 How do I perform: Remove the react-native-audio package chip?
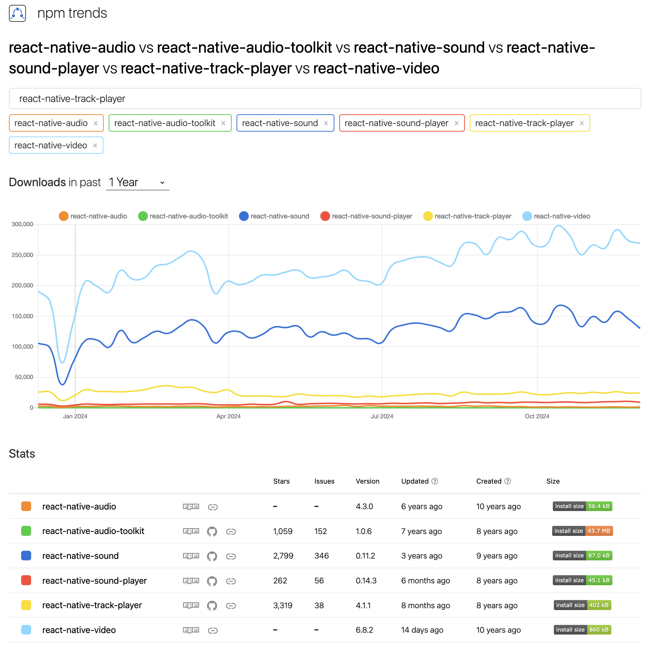(96, 123)
